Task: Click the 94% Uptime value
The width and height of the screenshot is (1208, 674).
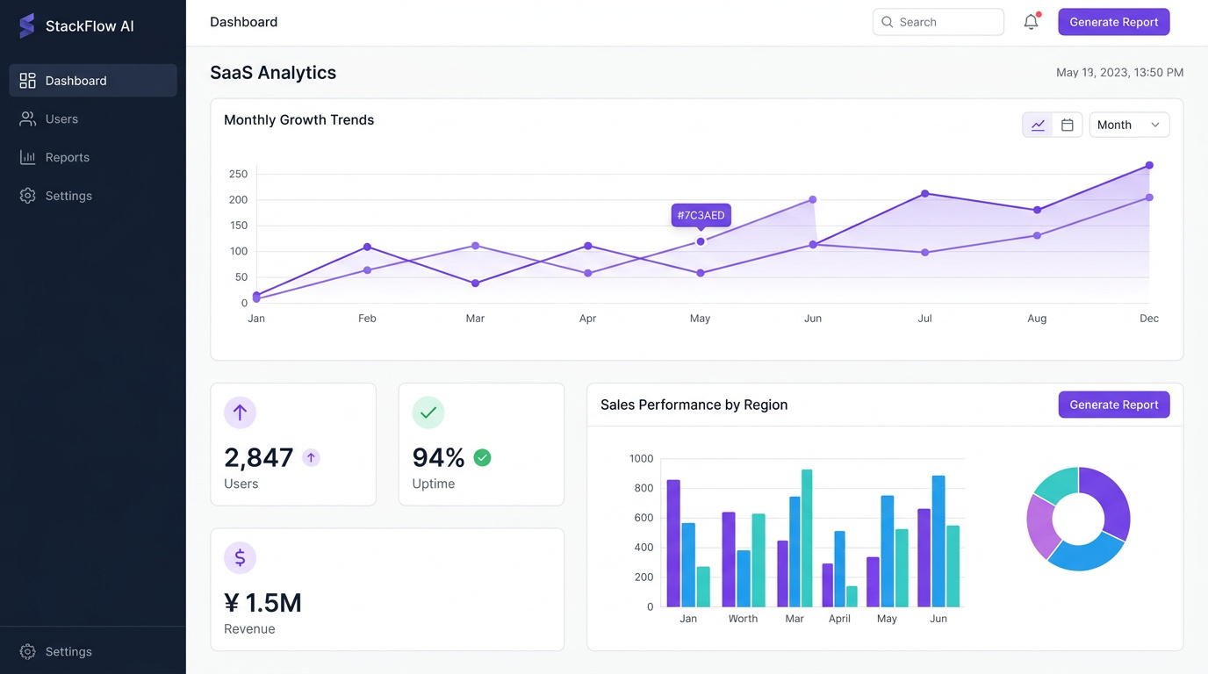Action: (439, 457)
